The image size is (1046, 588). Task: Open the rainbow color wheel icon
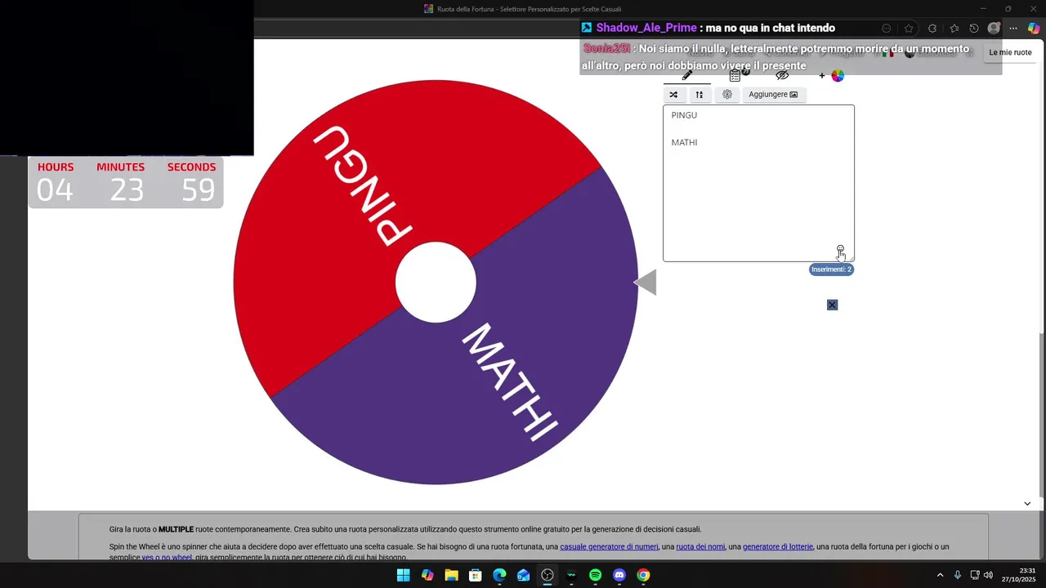[x=838, y=76]
